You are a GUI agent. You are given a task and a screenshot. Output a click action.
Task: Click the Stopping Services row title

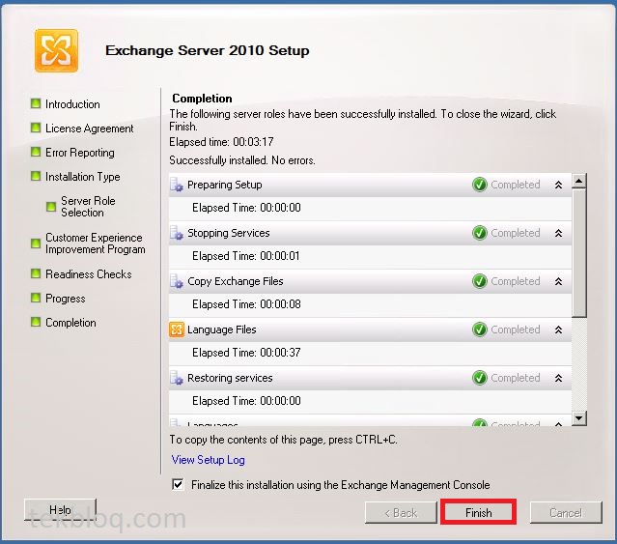[229, 233]
